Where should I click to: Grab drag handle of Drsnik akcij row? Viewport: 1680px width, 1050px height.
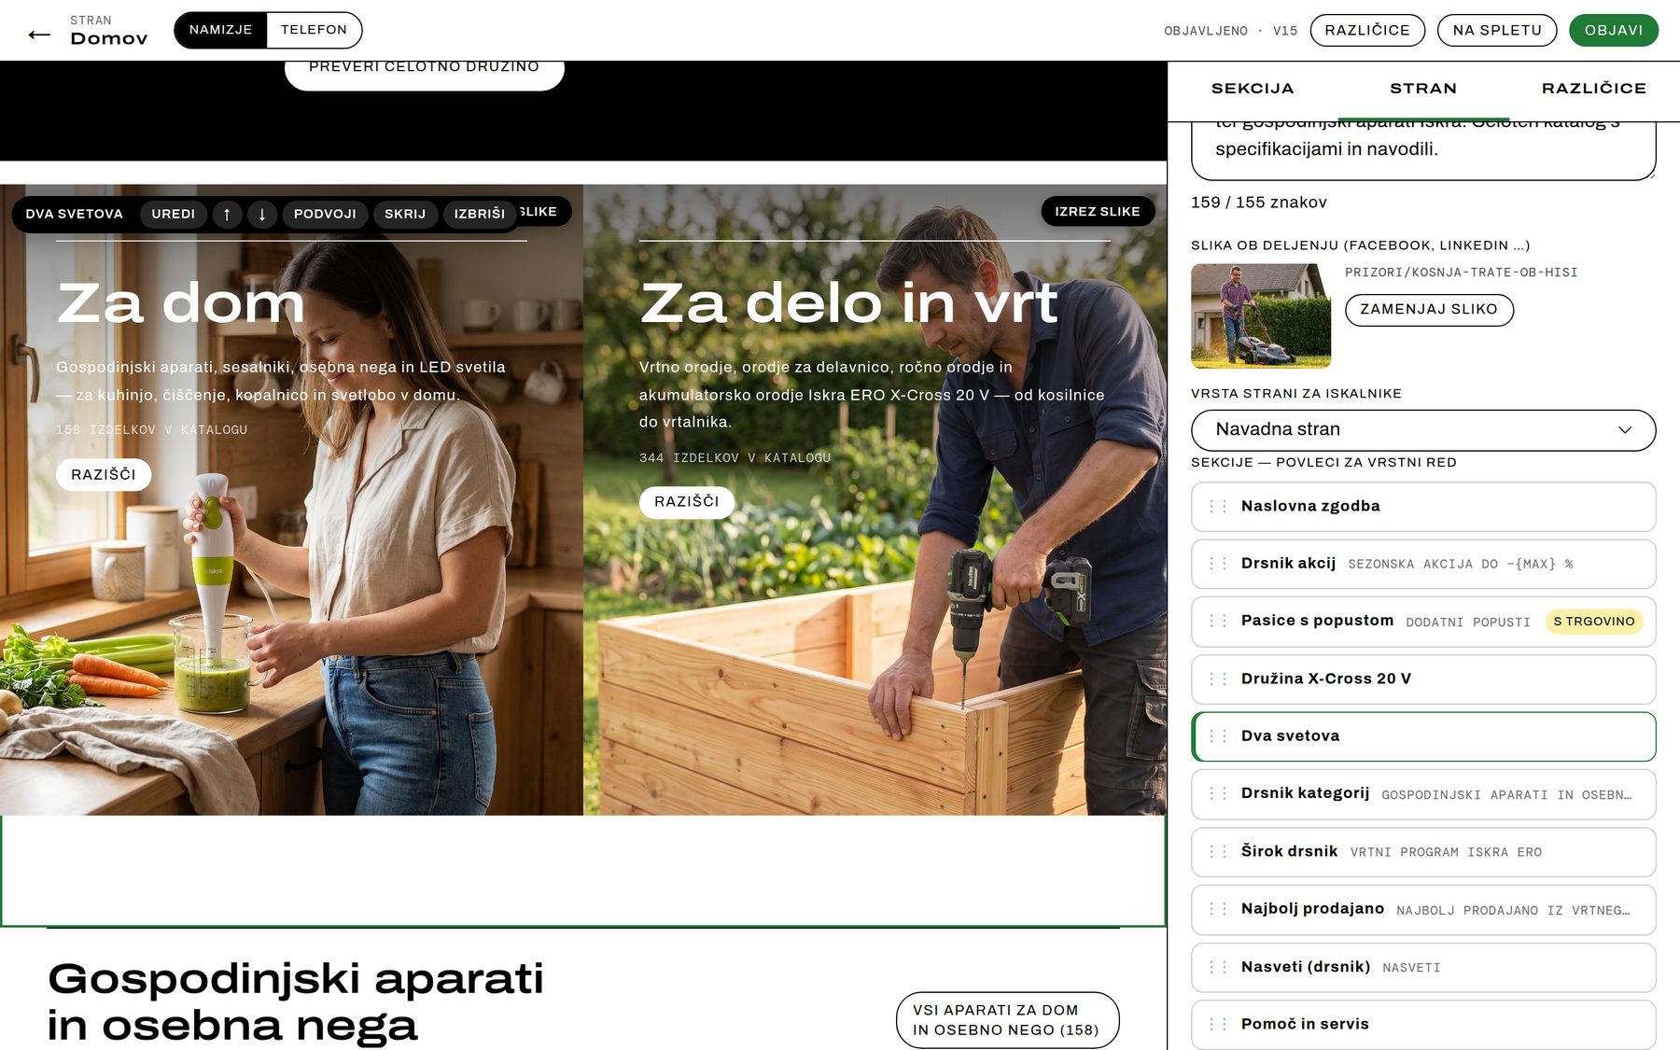(1218, 564)
